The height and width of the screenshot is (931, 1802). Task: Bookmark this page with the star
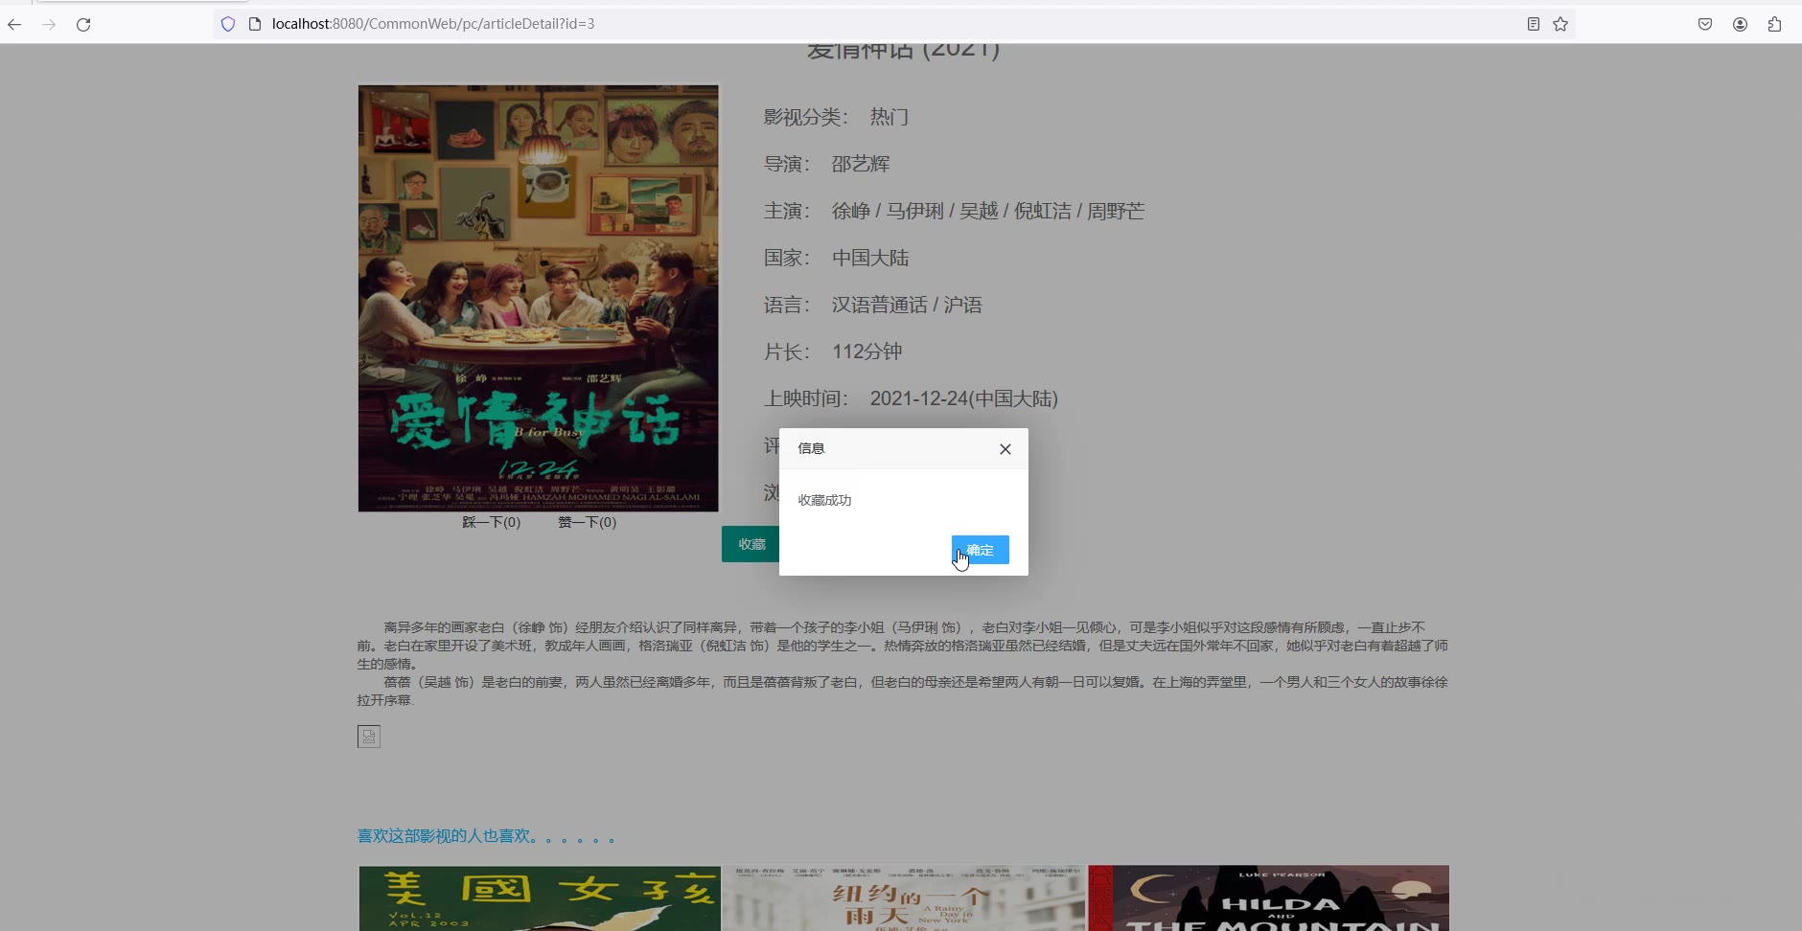pos(1560,24)
